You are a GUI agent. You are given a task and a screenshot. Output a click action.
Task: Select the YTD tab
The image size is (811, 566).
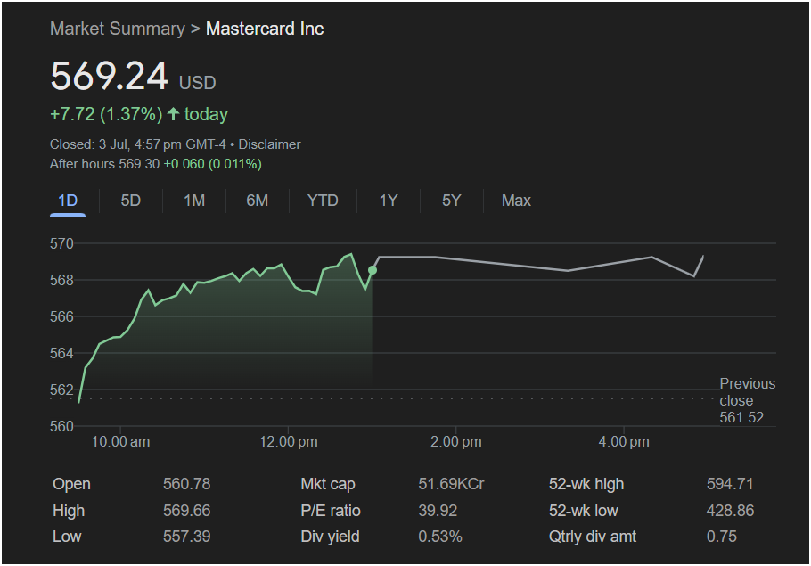[x=323, y=201]
